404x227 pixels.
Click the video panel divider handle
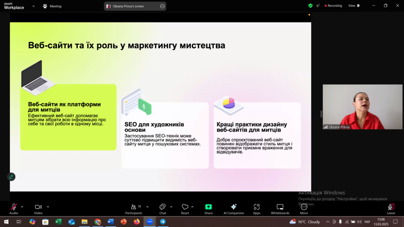coord(321,114)
